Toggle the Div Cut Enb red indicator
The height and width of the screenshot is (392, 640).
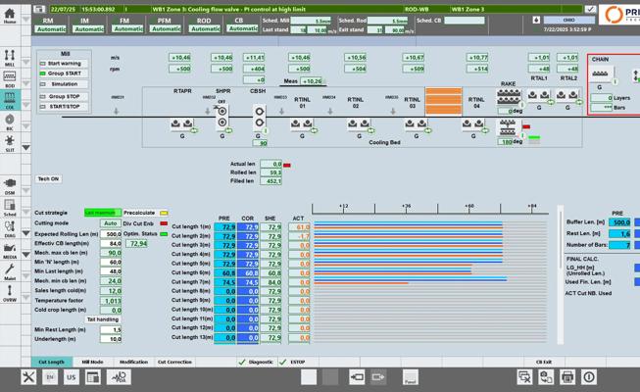pos(164,223)
